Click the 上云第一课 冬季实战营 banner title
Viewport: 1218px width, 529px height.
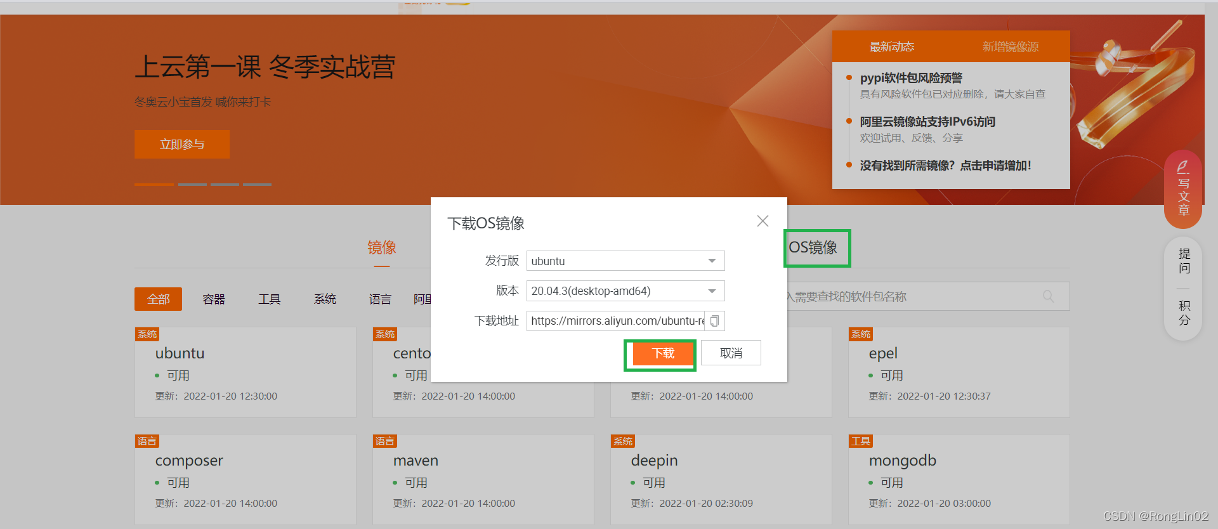coord(265,67)
